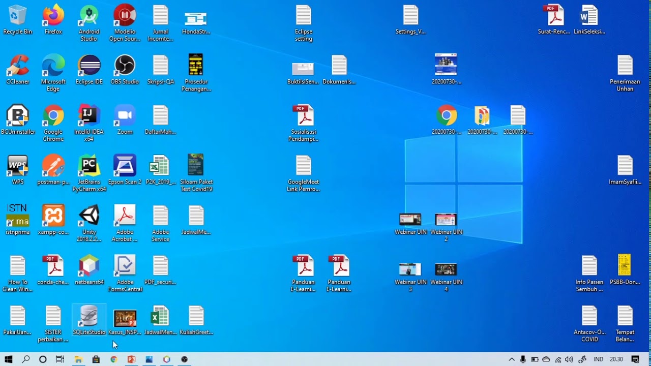Open the Eclipse setting file
This screenshot has width=651, height=366.
(304, 23)
